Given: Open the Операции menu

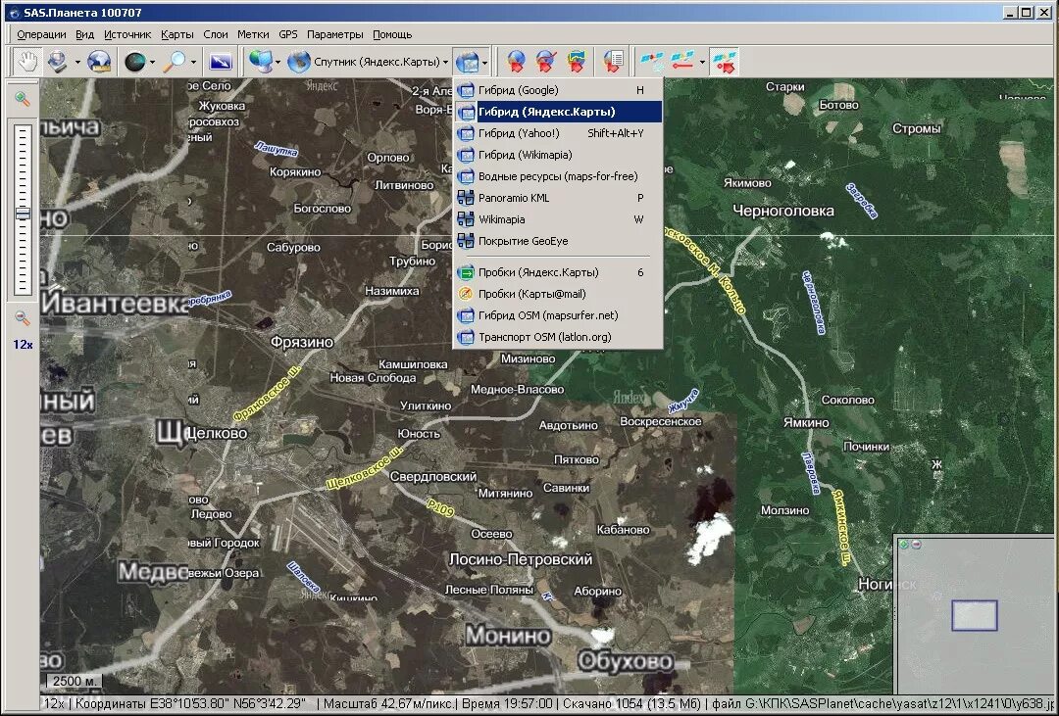Looking at the screenshot, I should tap(41, 34).
